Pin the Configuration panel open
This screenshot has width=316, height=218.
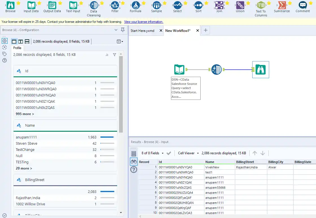123,30
